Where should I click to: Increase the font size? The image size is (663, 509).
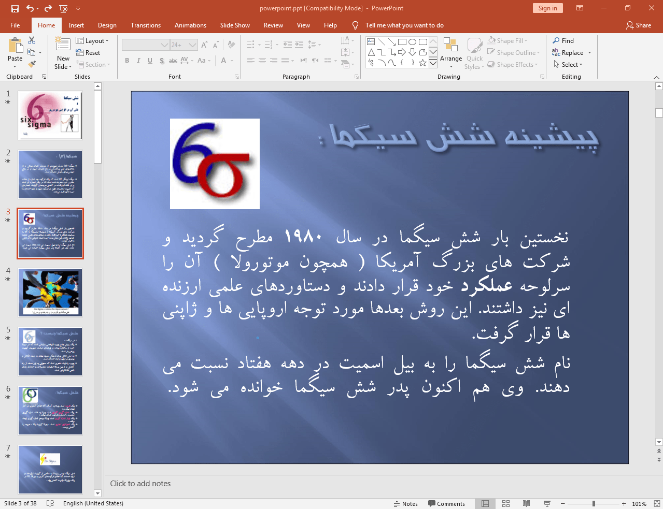pyautogui.click(x=204, y=45)
